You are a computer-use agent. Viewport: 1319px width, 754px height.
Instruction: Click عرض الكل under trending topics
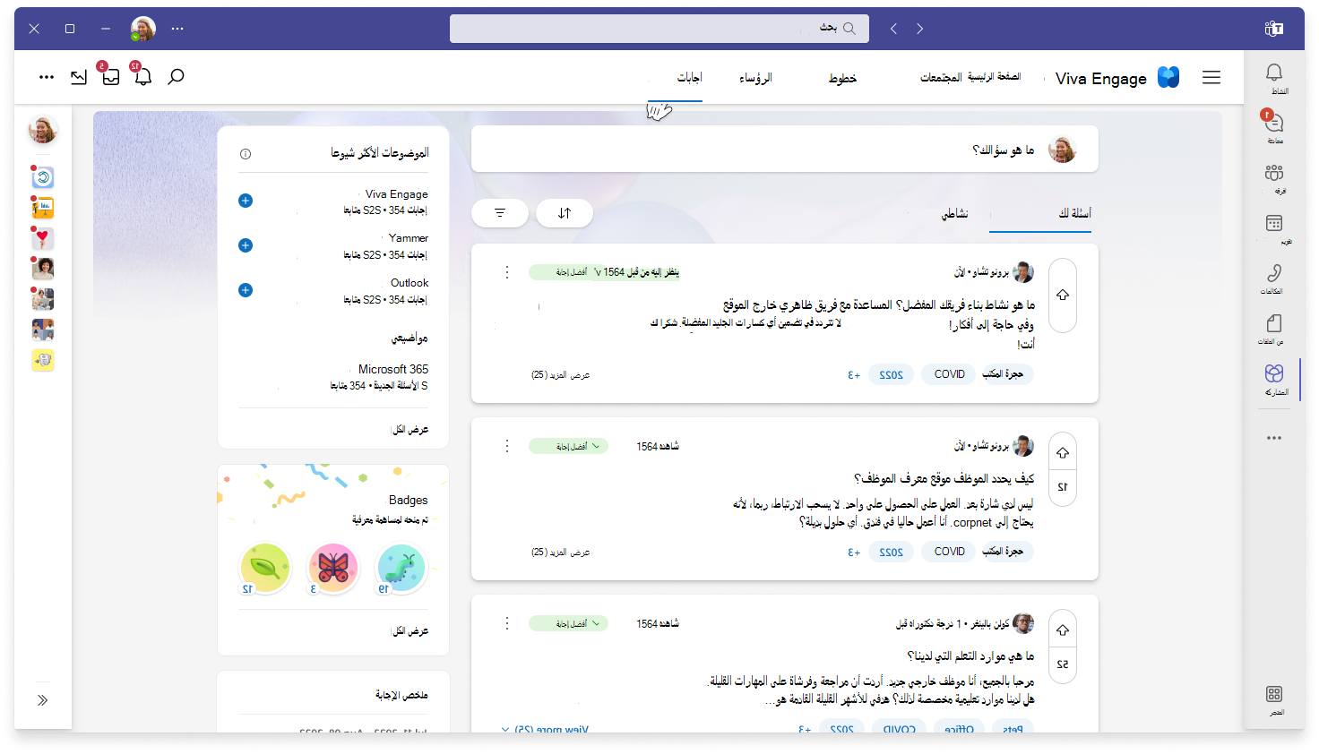click(x=410, y=430)
